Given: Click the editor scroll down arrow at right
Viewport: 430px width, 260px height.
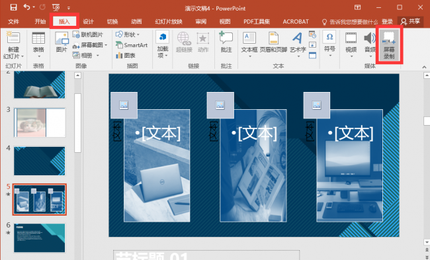Looking at the screenshot, I should 427,242.
